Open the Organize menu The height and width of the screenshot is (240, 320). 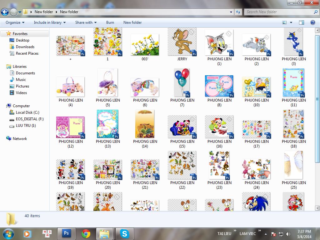(x=15, y=22)
